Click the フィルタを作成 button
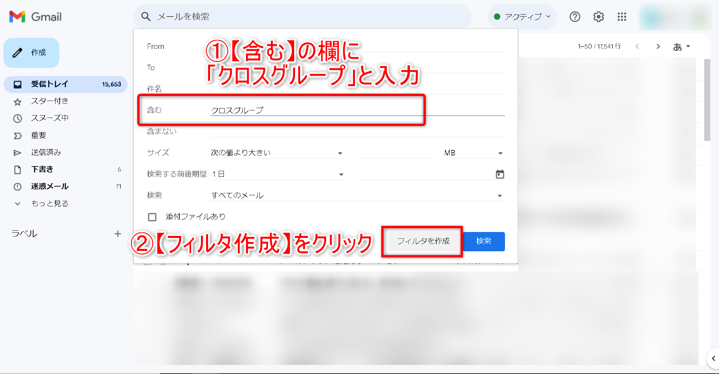Viewport: 719px width, 374px height. click(x=423, y=241)
